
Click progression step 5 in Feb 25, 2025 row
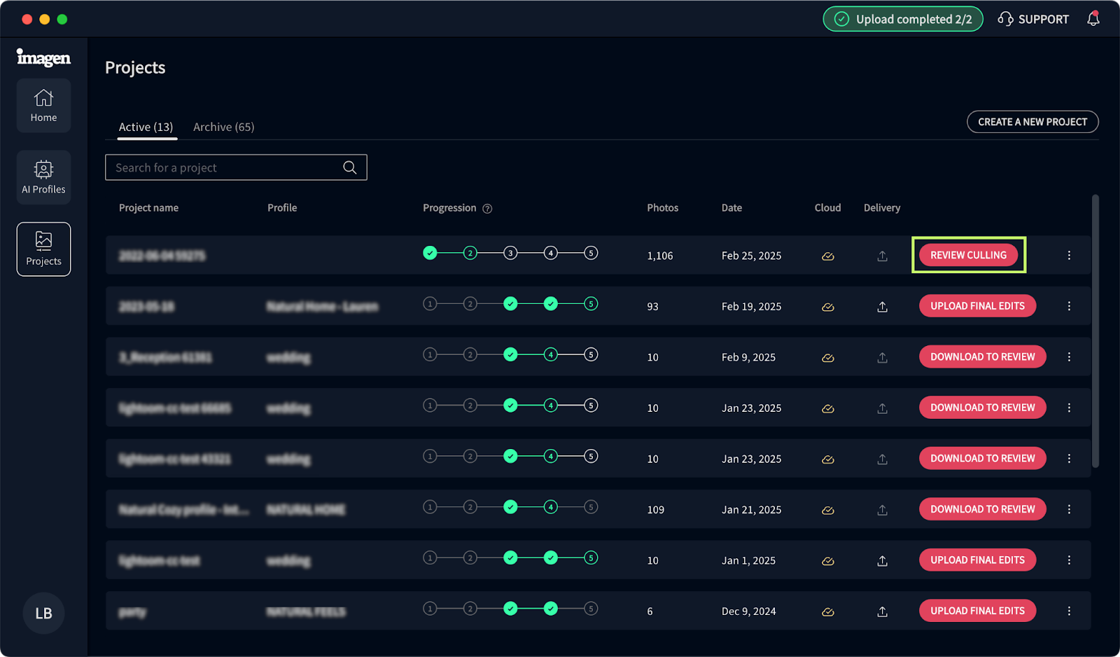591,253
